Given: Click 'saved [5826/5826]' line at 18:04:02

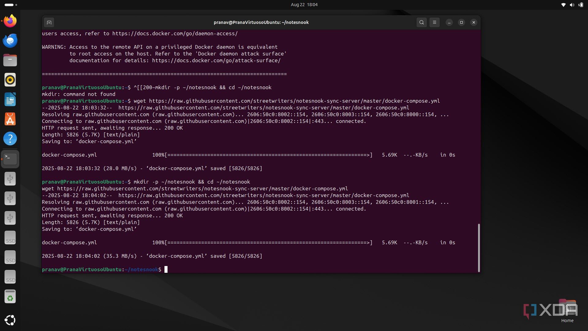Looking at the screenshot, I should pyautogui.click(x=152, y=256).
